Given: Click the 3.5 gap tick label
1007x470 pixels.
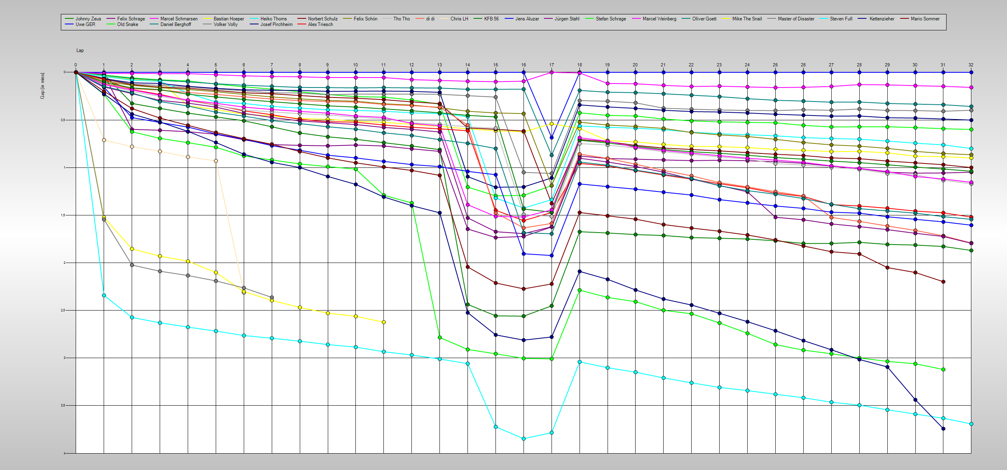Looking at the screenshot, I should click(x=63, y=405).
